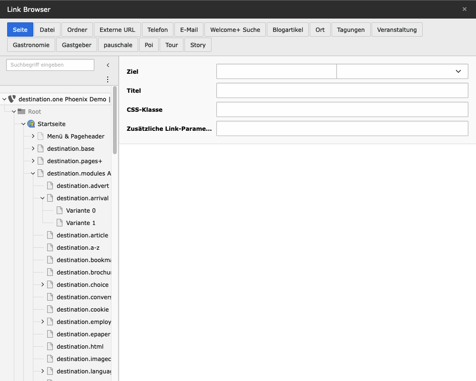The width and height of the screenshot is (476, 381).
Task: Select the destination.a-z page
Action: click(x=78, y=248)
